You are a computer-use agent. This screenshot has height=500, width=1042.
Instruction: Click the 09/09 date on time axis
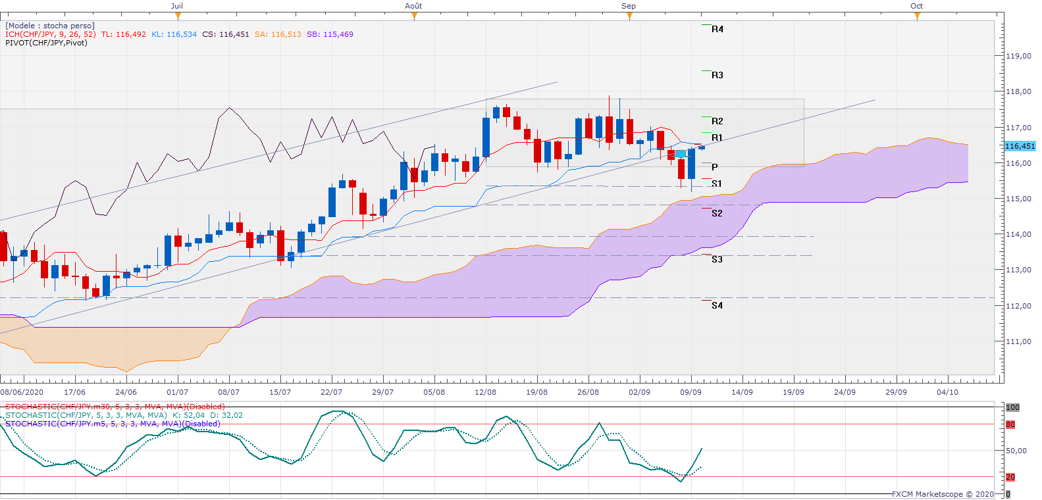click(690, 392)
